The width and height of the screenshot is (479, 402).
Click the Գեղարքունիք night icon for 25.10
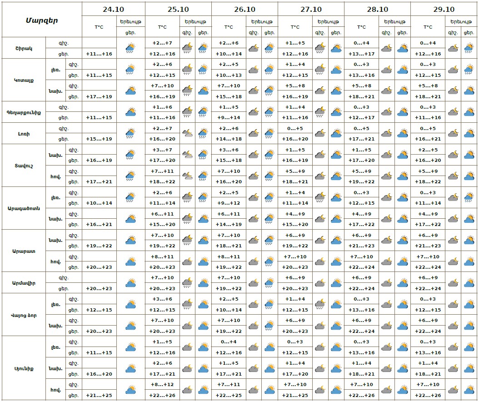click(x=187, y=112)
